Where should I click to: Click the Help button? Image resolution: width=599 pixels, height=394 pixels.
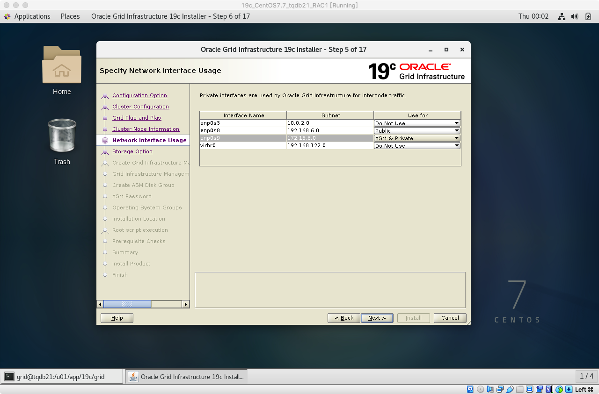tap(117, 318)
